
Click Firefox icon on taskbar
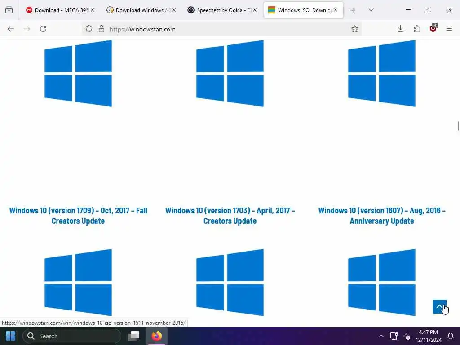[157, 336]
